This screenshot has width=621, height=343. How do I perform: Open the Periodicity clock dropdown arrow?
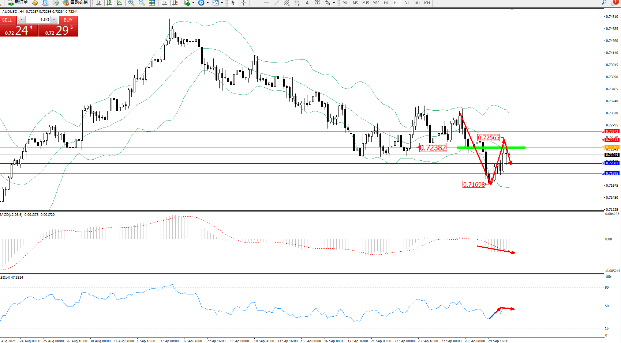207,3
